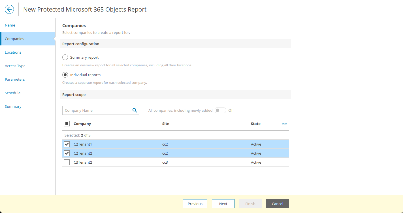Image resolution: width=403 pixels, height=213 pixels.
Task: Select the Summary report radio button
Action: (65, 58)
